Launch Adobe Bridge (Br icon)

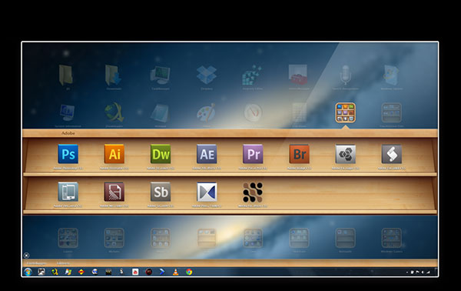(x=300, y=154)
